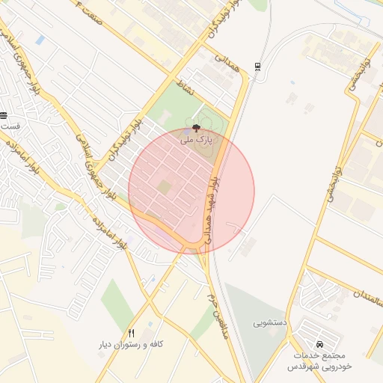The width and height of the screenshot is (383, 383).
Task: Select the مدافعین حرم road label
Action: pyautogui.click(x=218, y=316)
